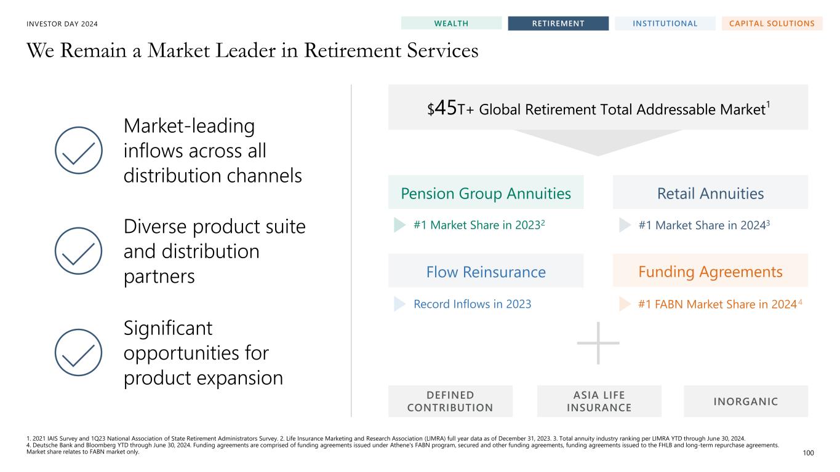Switch to the Retirement tab
The height and width of the screenshot is (472, 840).
(x=558, y=23)
